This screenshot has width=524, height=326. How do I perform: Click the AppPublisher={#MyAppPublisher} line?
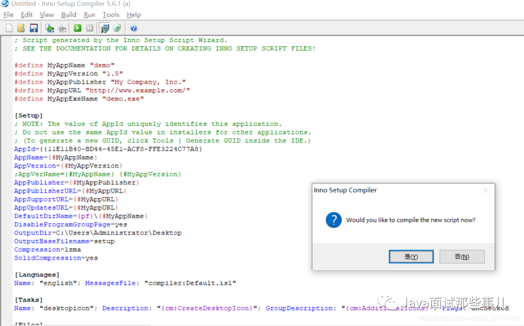tap(77, 182)
